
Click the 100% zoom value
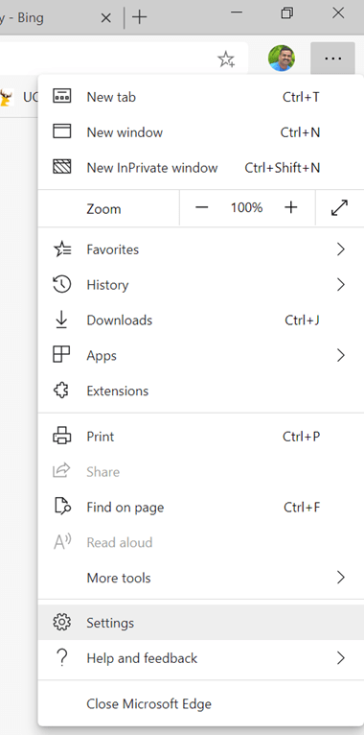[x=246, y=207]
